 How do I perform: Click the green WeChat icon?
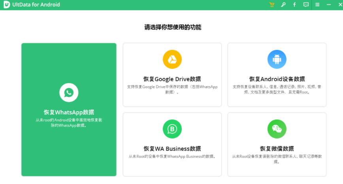tap(277, 129)
